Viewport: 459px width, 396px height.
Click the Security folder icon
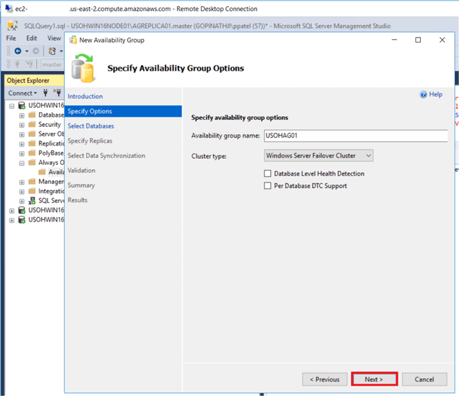tap(32, 125)
